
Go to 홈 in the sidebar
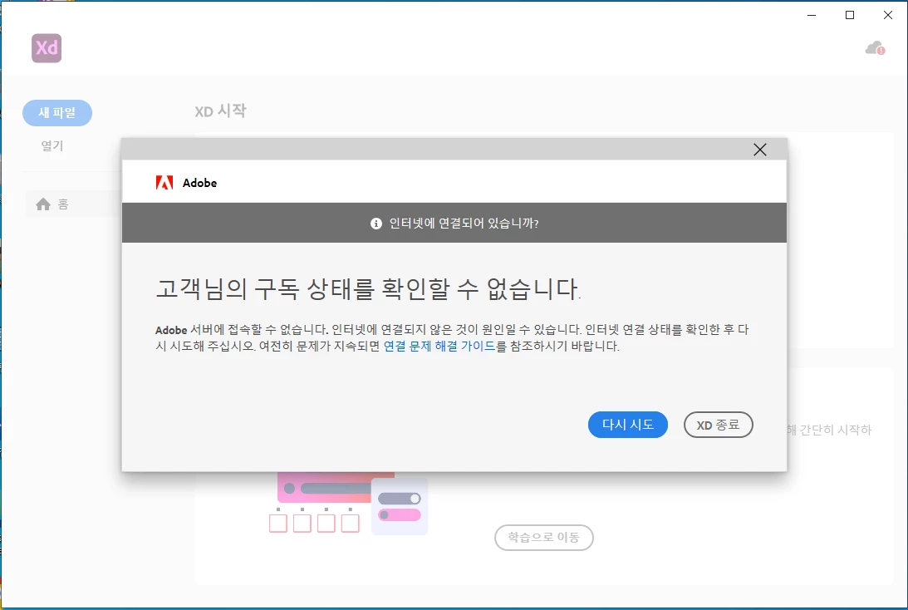63,204
